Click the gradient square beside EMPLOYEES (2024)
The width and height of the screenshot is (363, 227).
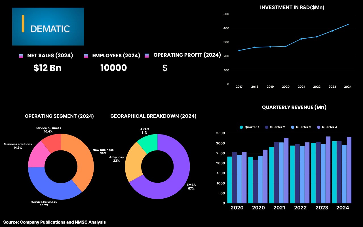(x=86, y=56)
